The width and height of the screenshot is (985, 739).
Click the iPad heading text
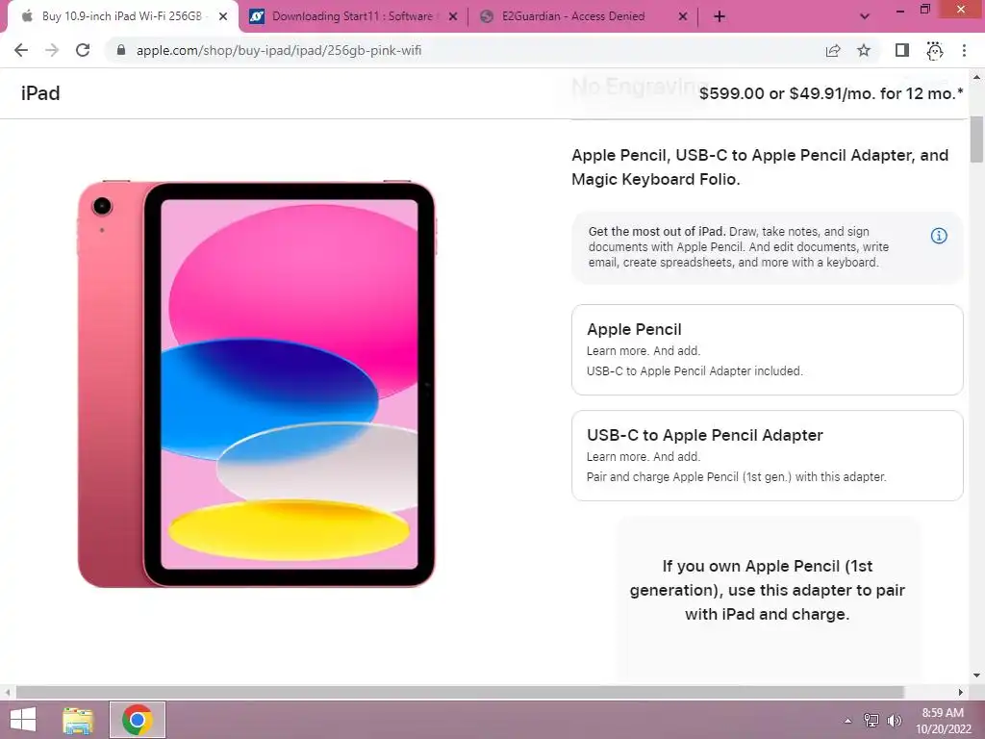click(40, 93)
